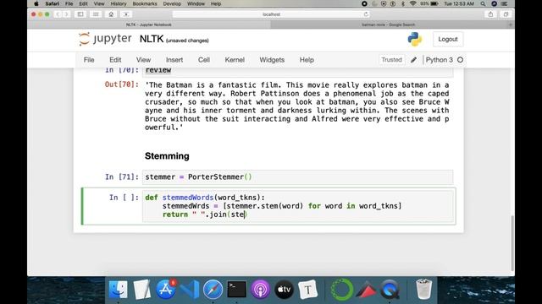Click the Python logo icon
The height and width of the screenshot is (304, 542).
click(x=414, y=40)
